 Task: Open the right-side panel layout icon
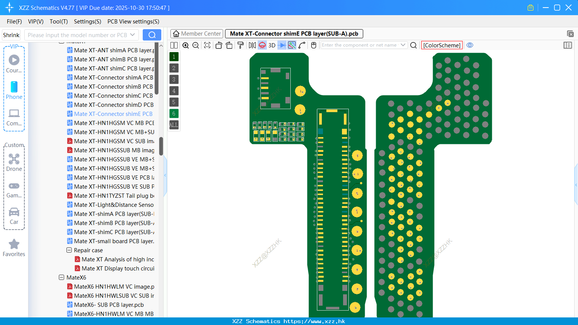point(568,45)
